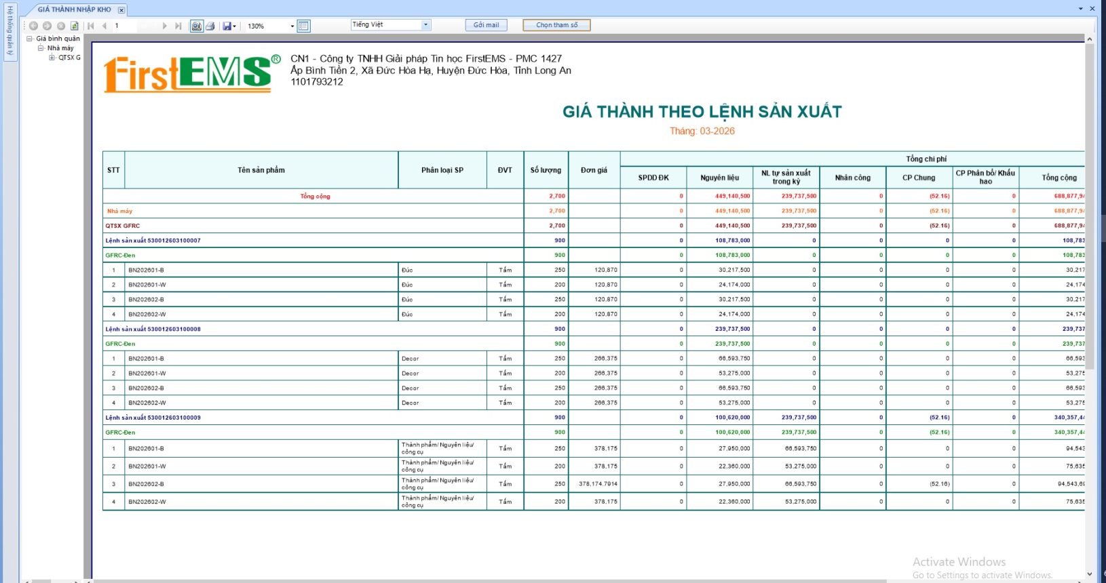The height and width of the screenshot is (583, 1106).
Task: Click the Đơn giá column header
Action: coord(594,170)
